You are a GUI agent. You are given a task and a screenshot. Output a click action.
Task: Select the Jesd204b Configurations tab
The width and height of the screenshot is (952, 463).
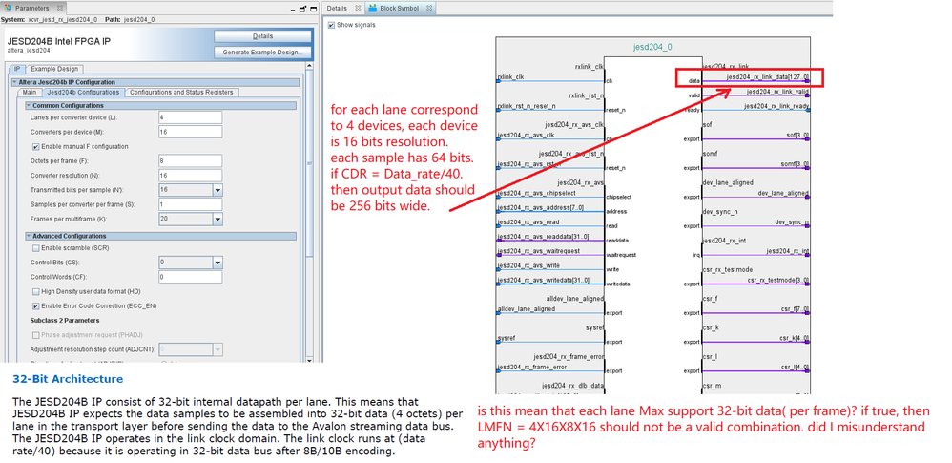click(83, 93)
